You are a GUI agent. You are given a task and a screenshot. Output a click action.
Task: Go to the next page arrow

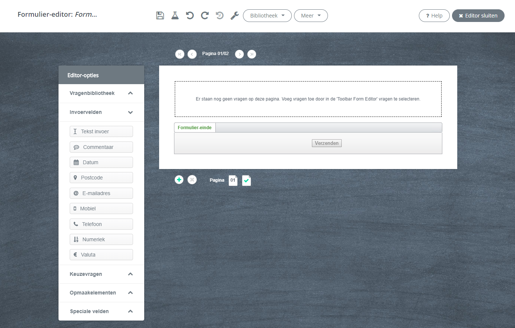coord(239,54)
